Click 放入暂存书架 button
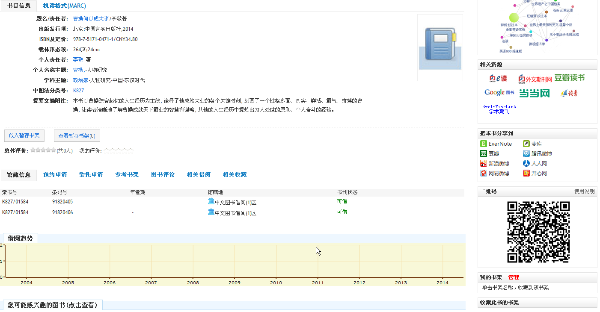Image resolution: width=600 pixels, height=312 pixels. tap(24, 135)
